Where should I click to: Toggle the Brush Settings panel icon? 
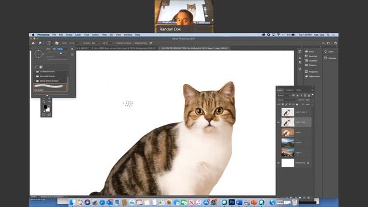[57, 43]
